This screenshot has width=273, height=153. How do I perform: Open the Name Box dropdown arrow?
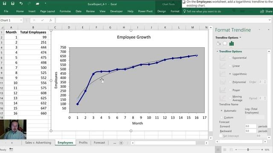[x=21, y=20]
